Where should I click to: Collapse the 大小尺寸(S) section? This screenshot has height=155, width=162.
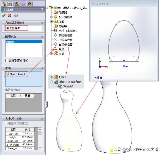(x=42, y=119)
